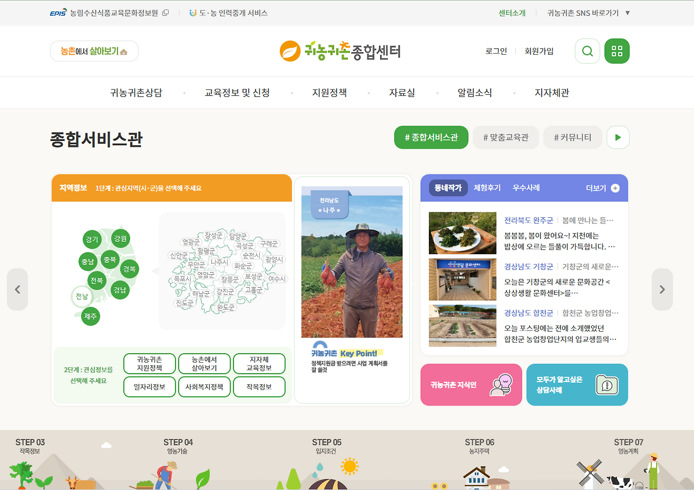Open the green grid quick menu
The width and height of the screenshot is (694, 490).
click(x=616, y=50)
